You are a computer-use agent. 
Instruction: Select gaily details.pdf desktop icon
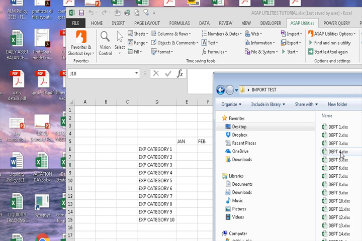(17, 85)
